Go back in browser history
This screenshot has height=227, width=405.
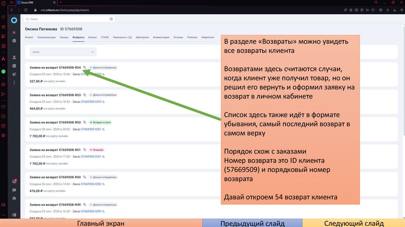click(x=11, y=10)
